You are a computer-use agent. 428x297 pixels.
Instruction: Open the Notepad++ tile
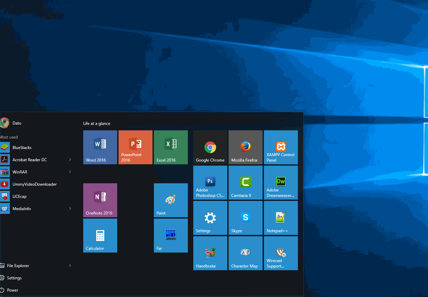click(x=281, y=218)
